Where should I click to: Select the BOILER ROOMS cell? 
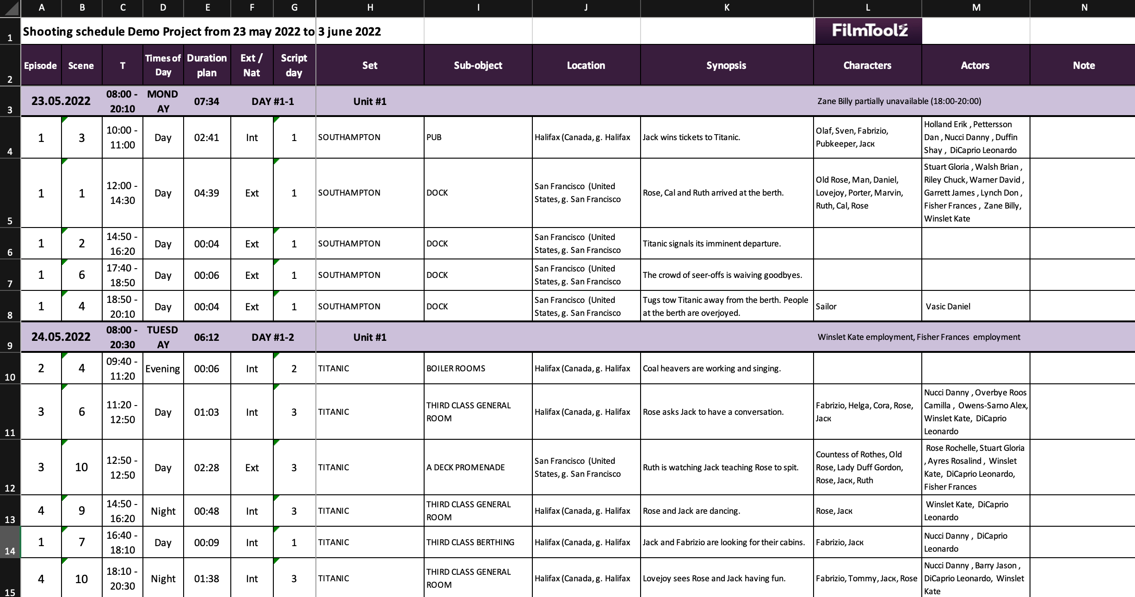(478, 369)
